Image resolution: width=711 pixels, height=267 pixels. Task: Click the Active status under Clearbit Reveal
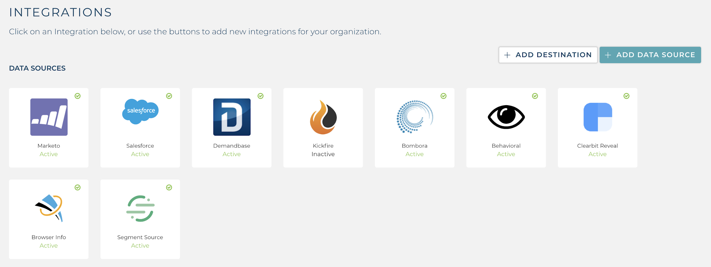(598, 154)
